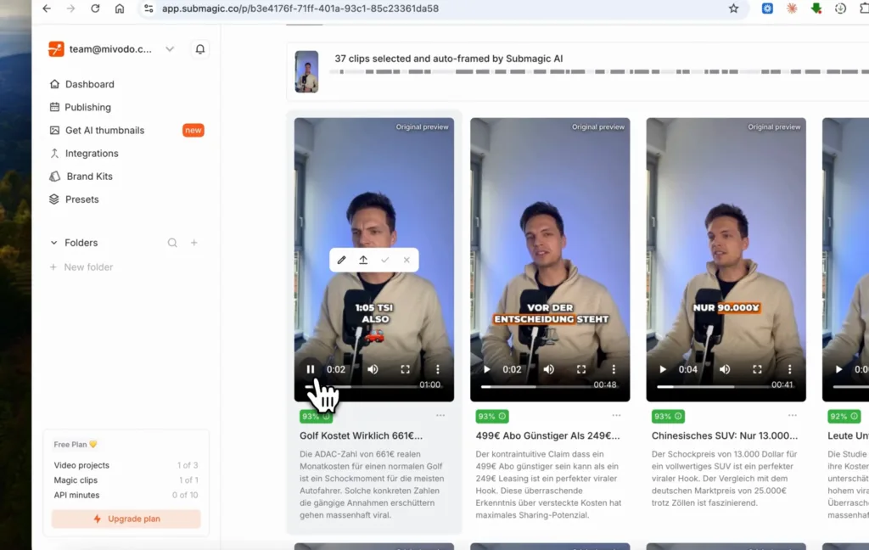The width and height of the screenshot is (869, 550).
Task: Bookmark this page with star icon
Action: click(x=733, y=8)
